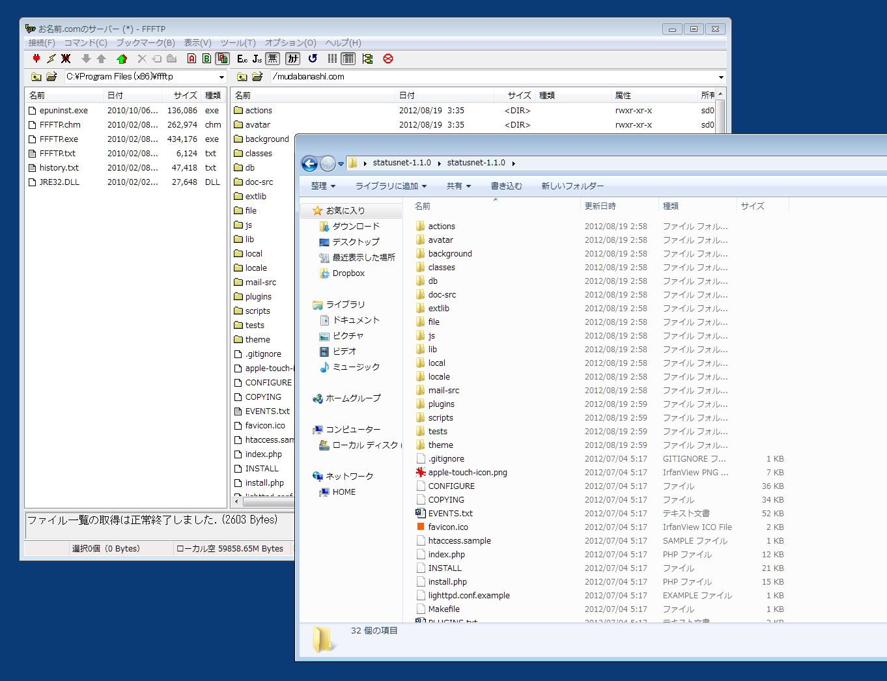This screenshot has width=887, height=681.
Task: Sort FFFTP remote list by 属性 column
Action: (654, 95)
